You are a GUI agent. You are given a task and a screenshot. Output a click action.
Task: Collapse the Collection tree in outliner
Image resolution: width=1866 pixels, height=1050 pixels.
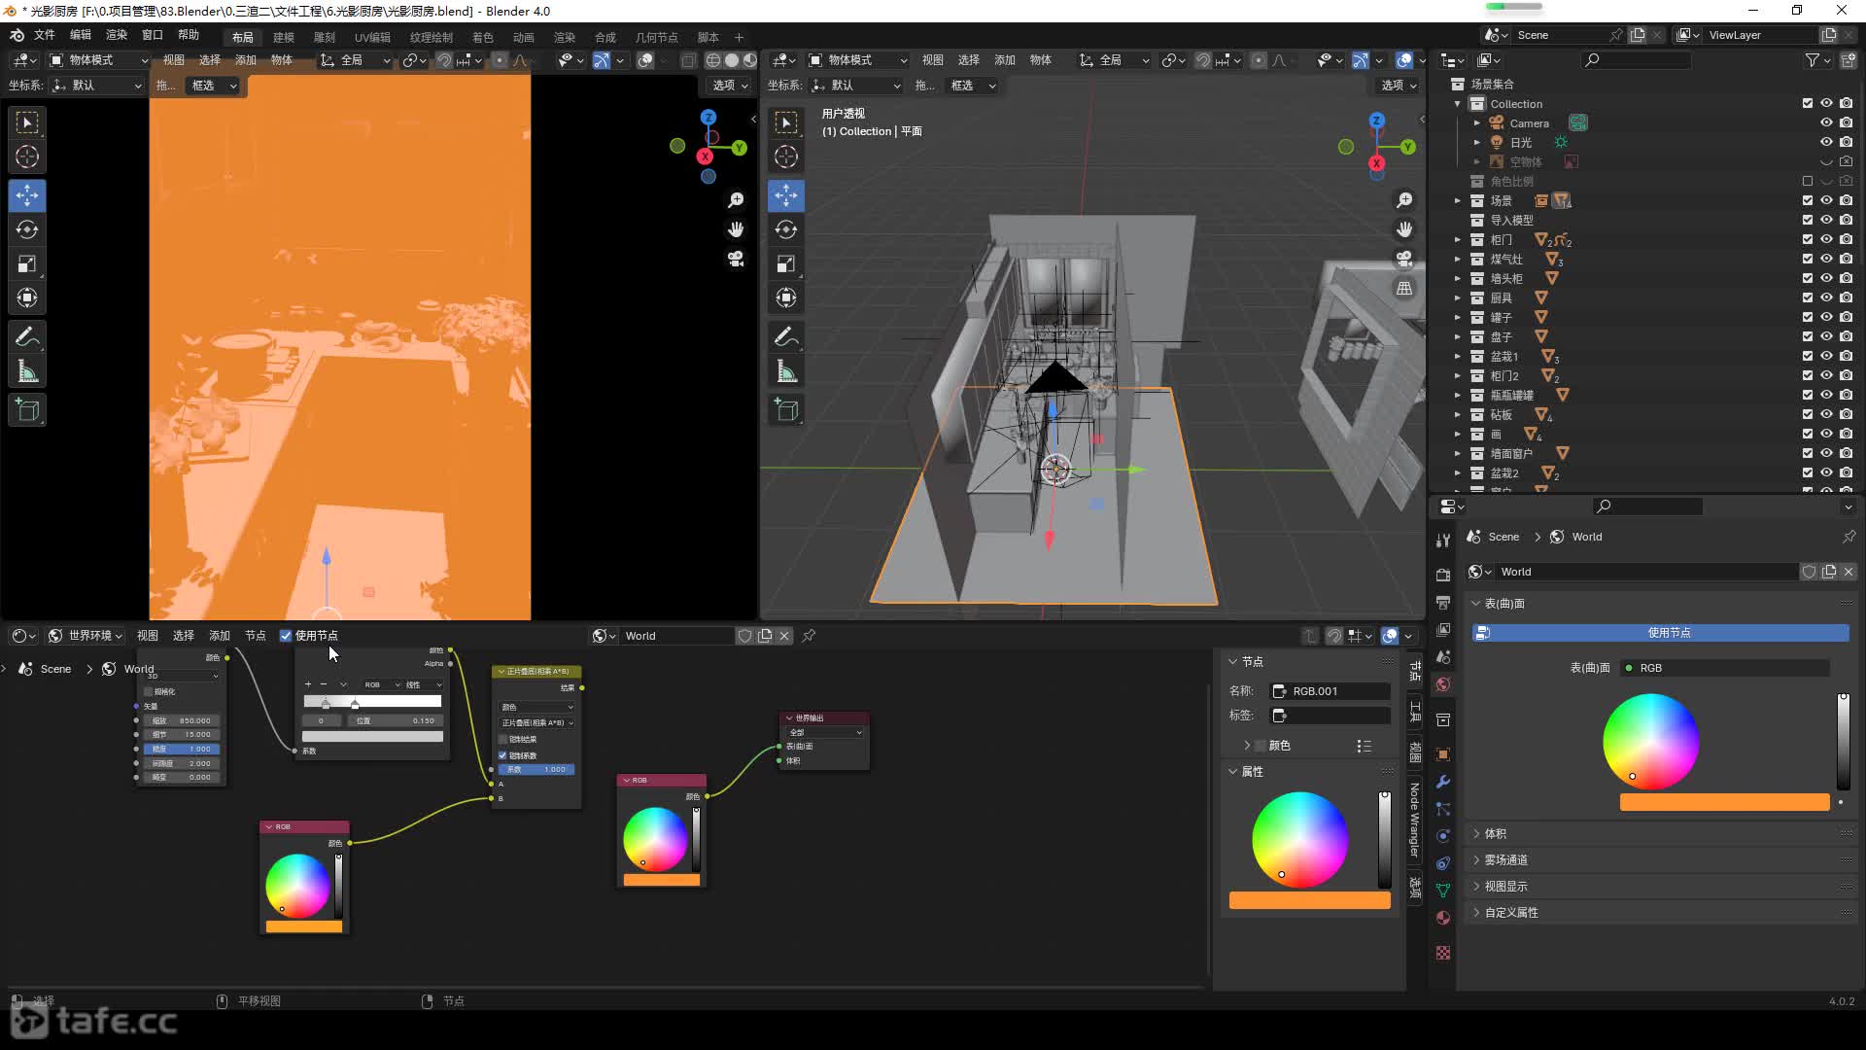point(1457,103)
